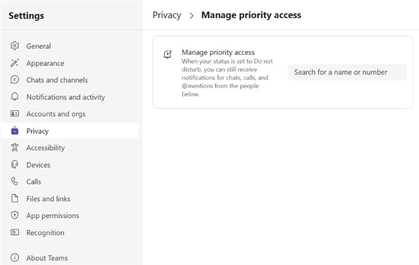Image resolution: width=419 pixels, height=265 pixels.
Task: Click the About Teams info icon
Action: click(x=15, y=258)
